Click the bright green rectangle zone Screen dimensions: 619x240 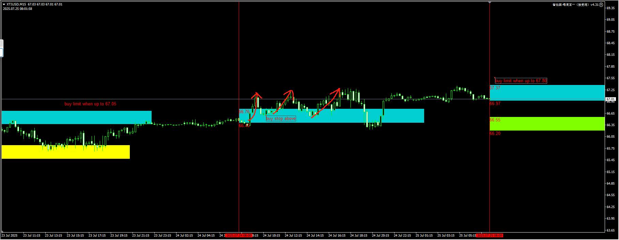[547, 124]
